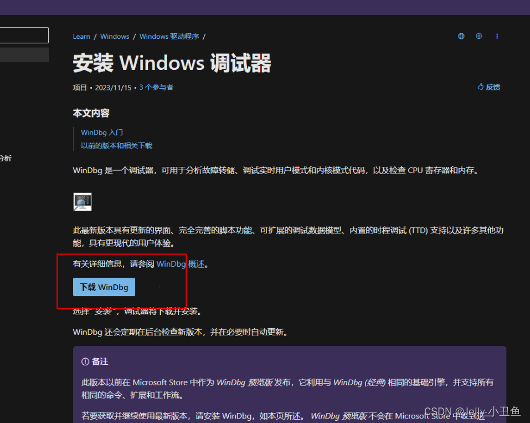Open the Learn breadcrumb link
This screenshot has width=530, height=423.
pos(81,37)
